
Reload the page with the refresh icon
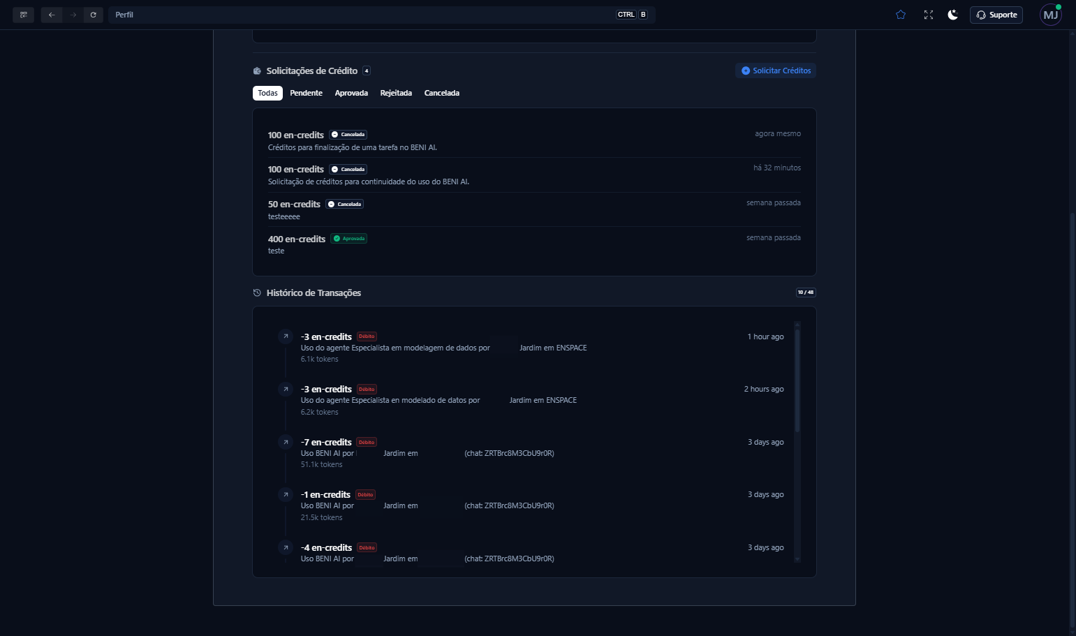click(x=93, y=15)
